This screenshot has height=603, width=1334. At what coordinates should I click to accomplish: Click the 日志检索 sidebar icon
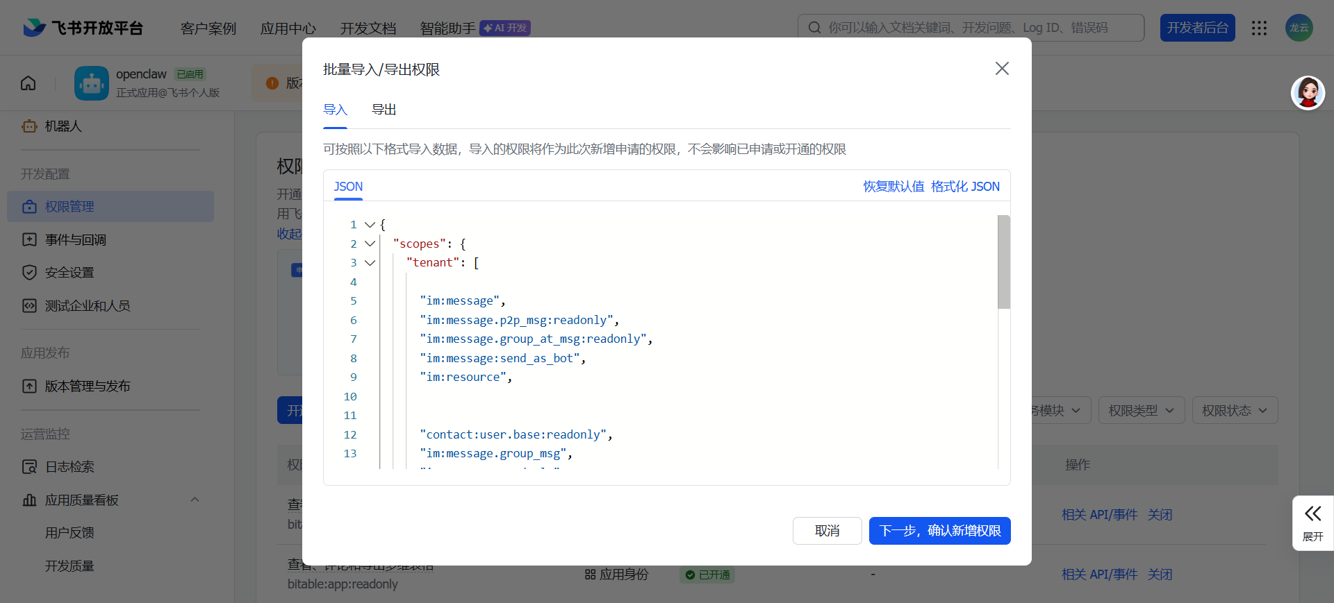click(29, 467)
